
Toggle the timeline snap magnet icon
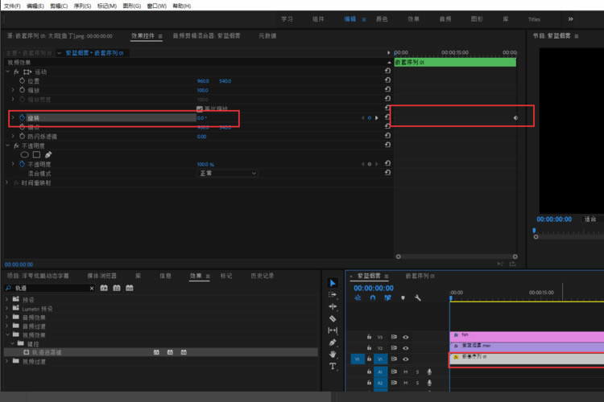click(x=373, y=298)
